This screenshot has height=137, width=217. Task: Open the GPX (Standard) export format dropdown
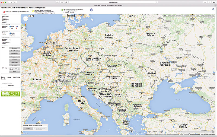(x=15, y=68)
